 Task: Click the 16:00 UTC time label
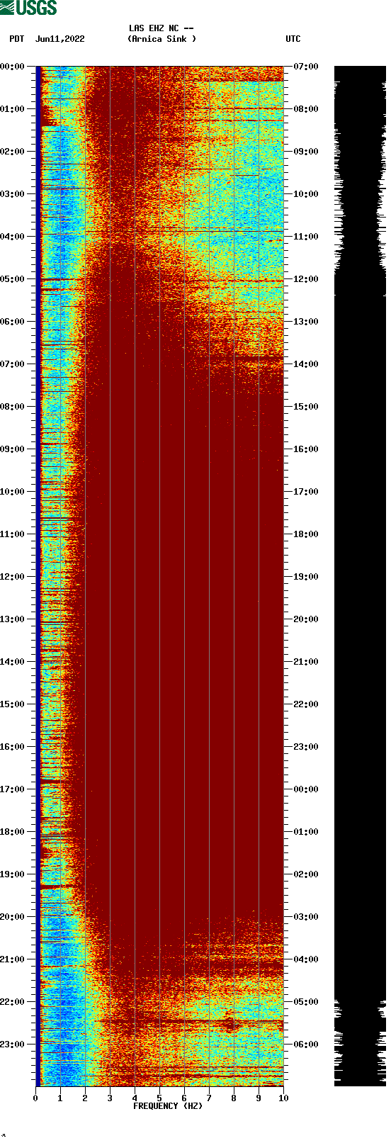point(306,449)
